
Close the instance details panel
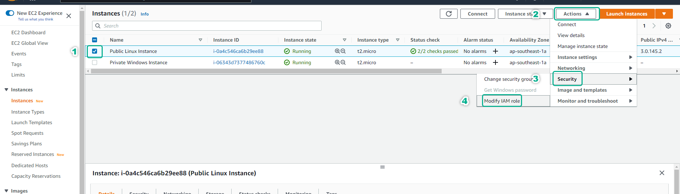(662, 173)
